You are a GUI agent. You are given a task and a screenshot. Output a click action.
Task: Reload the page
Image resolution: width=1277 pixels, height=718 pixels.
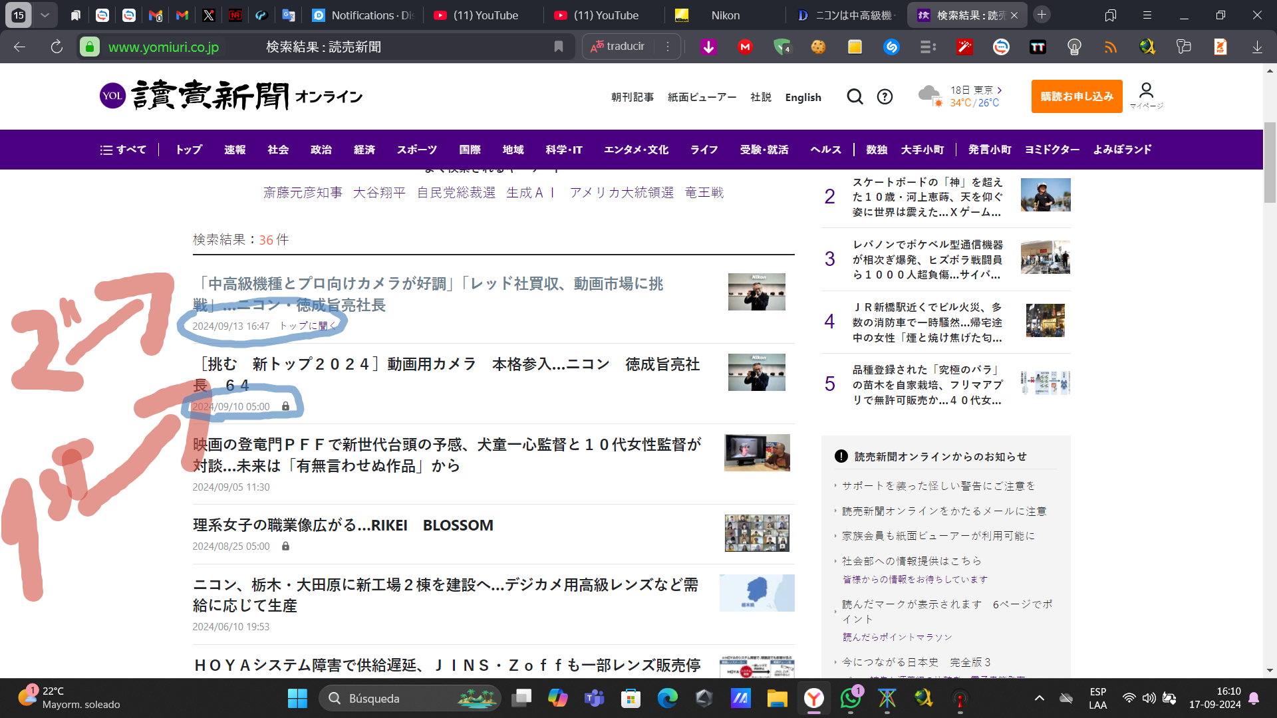pyautogui.click(x=57, y=47)
